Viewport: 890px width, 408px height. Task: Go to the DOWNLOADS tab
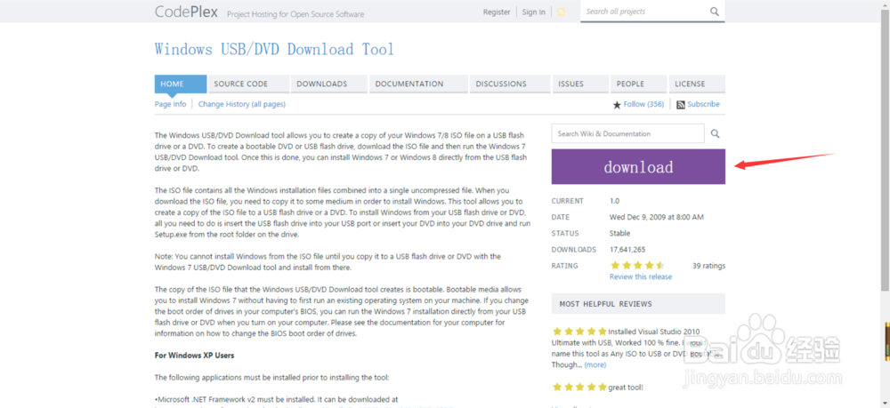(x=329, y=84)
